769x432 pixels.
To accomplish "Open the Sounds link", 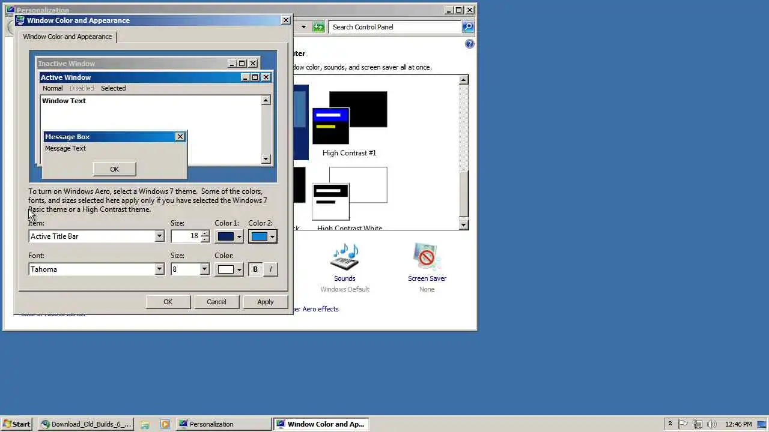I will pos(345,278).
